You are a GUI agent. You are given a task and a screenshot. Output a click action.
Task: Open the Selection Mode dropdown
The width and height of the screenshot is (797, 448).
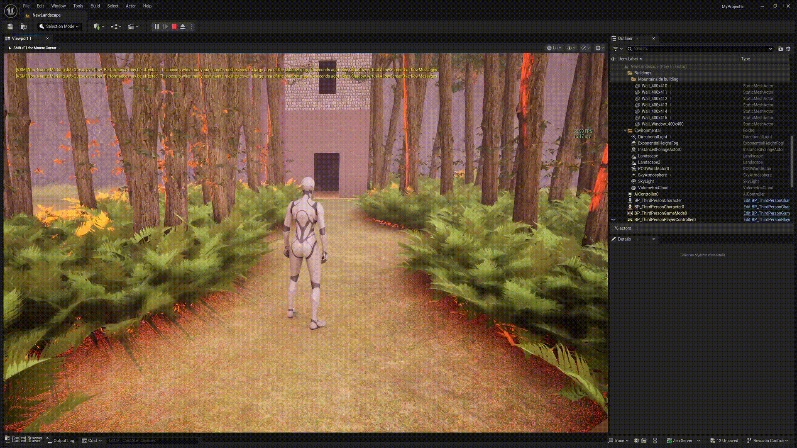(x=59, y=27)
